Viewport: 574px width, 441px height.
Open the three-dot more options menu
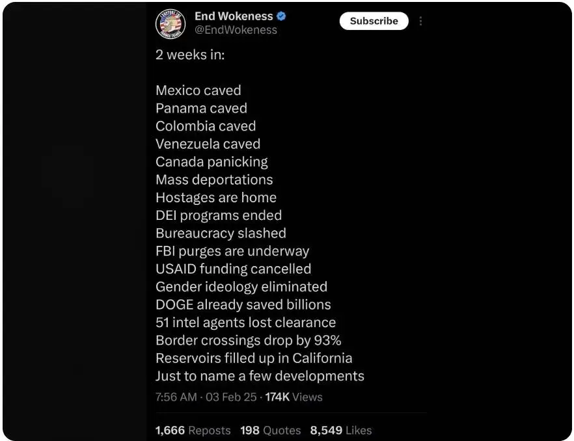point(421,21)
